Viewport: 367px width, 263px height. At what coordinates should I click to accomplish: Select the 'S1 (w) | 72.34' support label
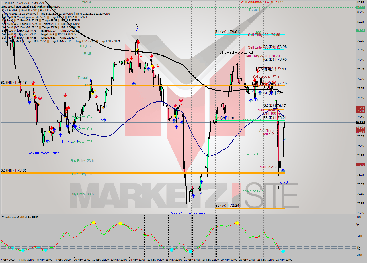tap(227, 205)
